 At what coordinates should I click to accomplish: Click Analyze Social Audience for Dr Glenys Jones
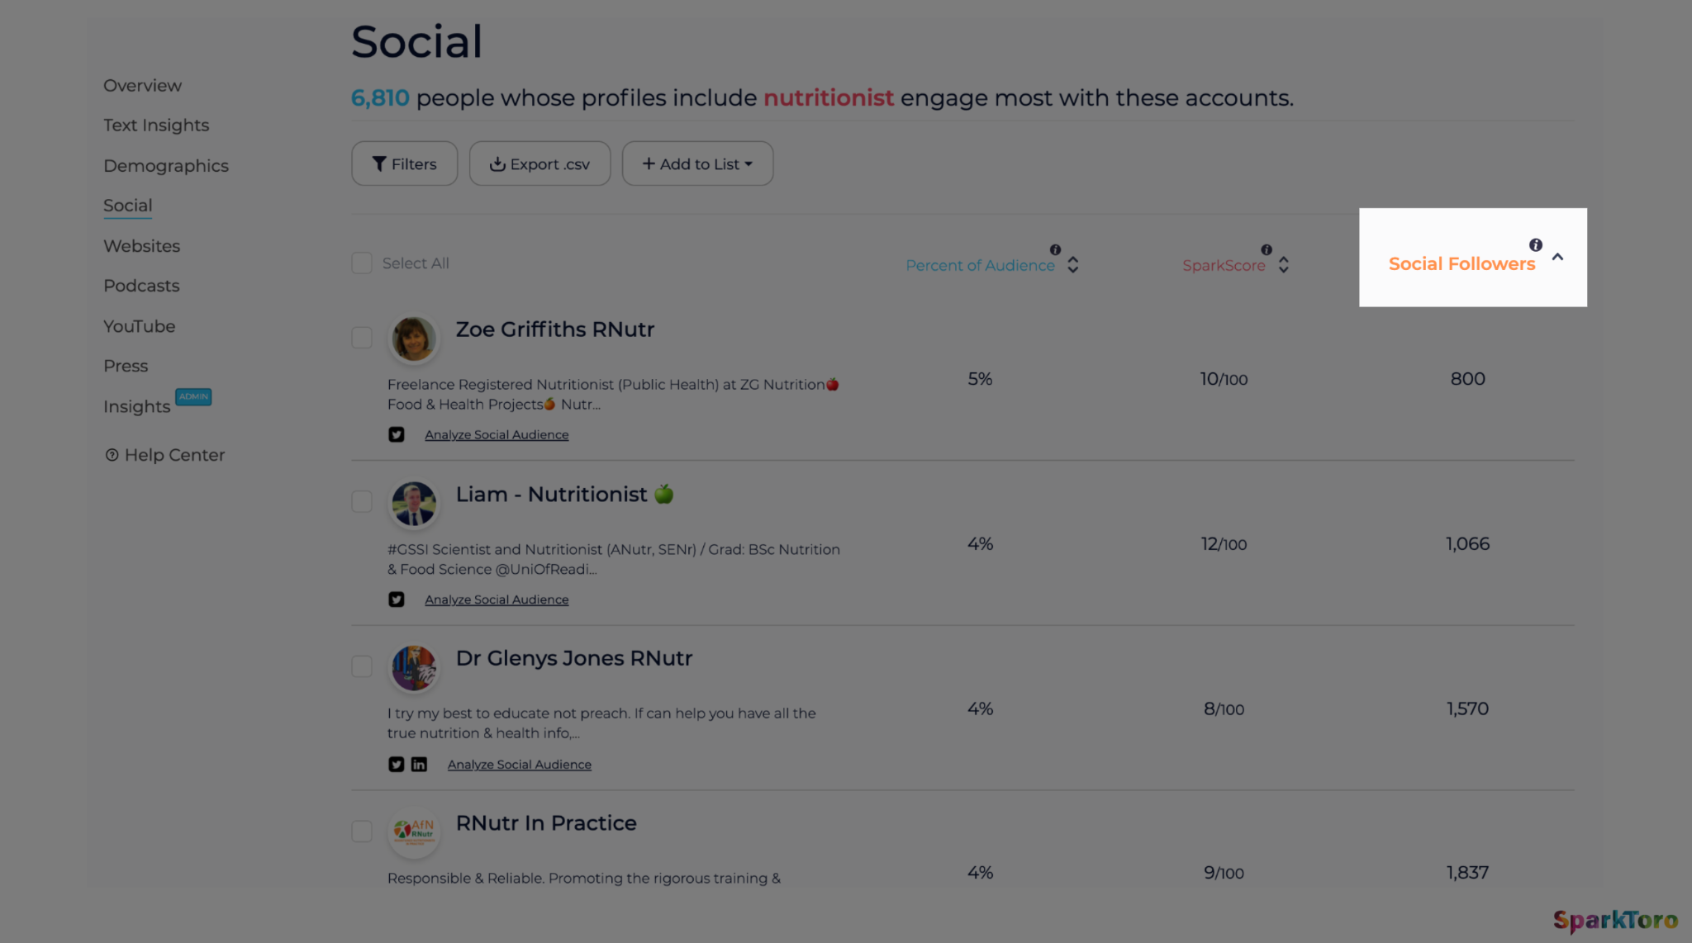click(x=519, y=765)
